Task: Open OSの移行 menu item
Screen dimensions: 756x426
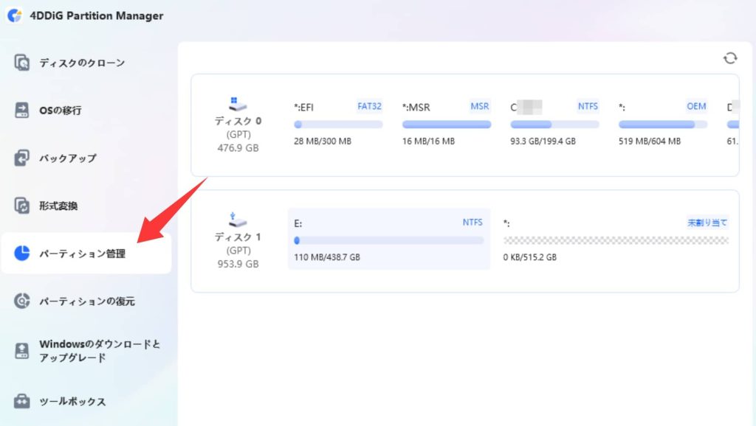Action: (x=87, y=111)
